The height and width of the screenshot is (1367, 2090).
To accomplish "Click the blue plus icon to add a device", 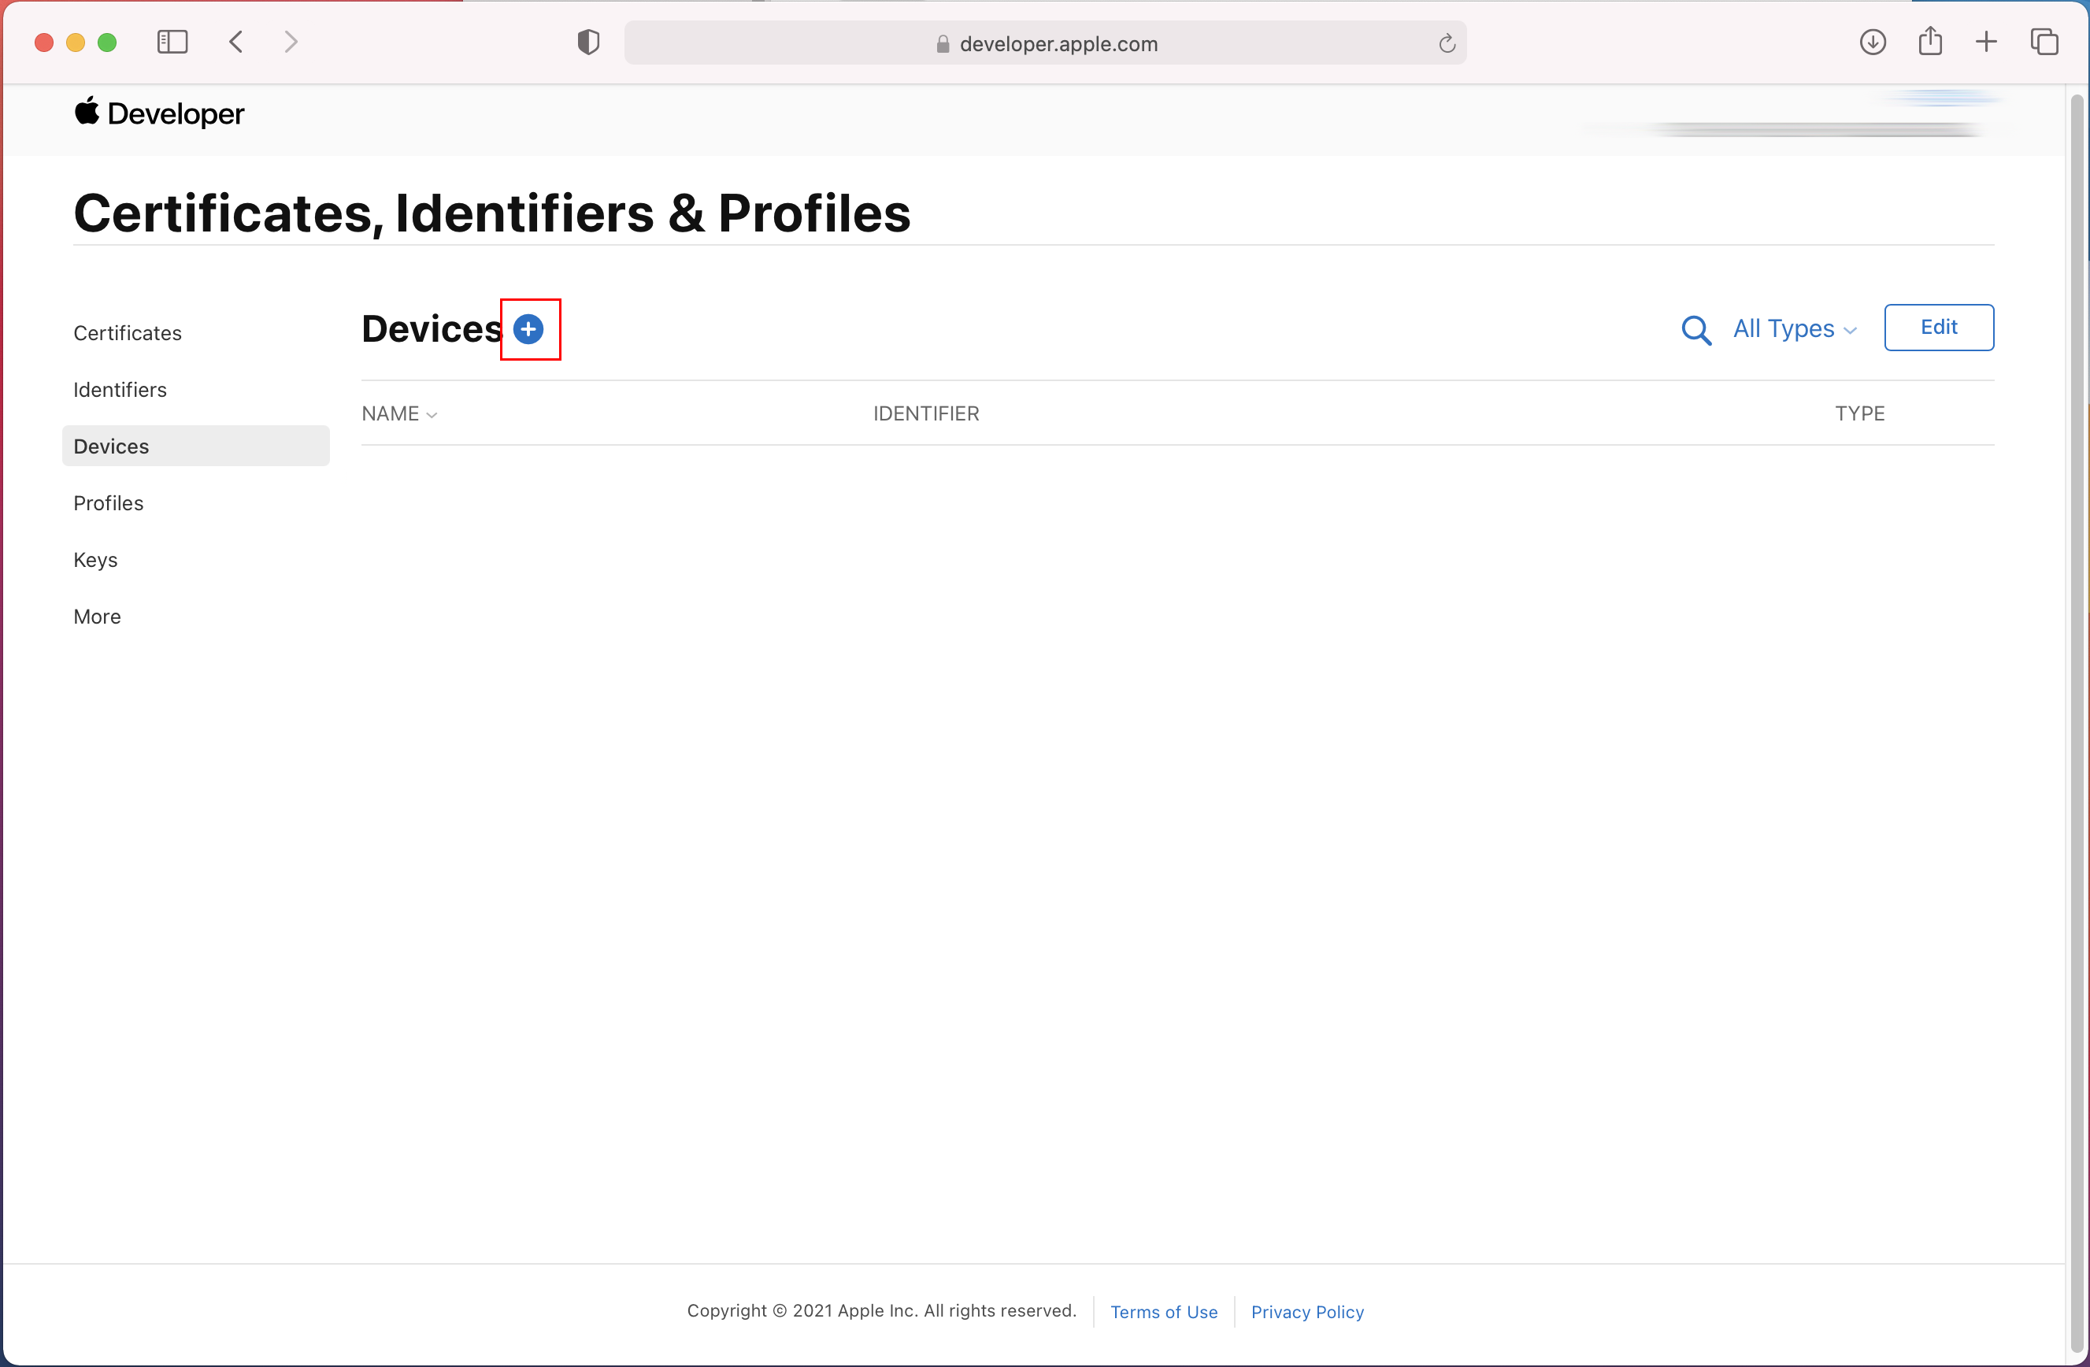I will click(x=528, y=329).
